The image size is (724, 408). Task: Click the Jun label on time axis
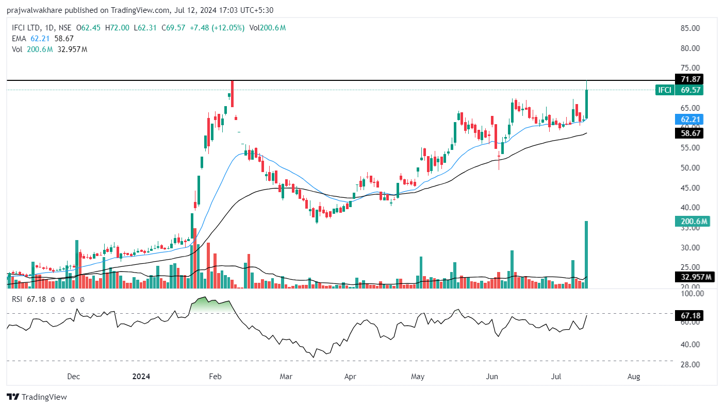pyautogui.click(x=492, y=377)
